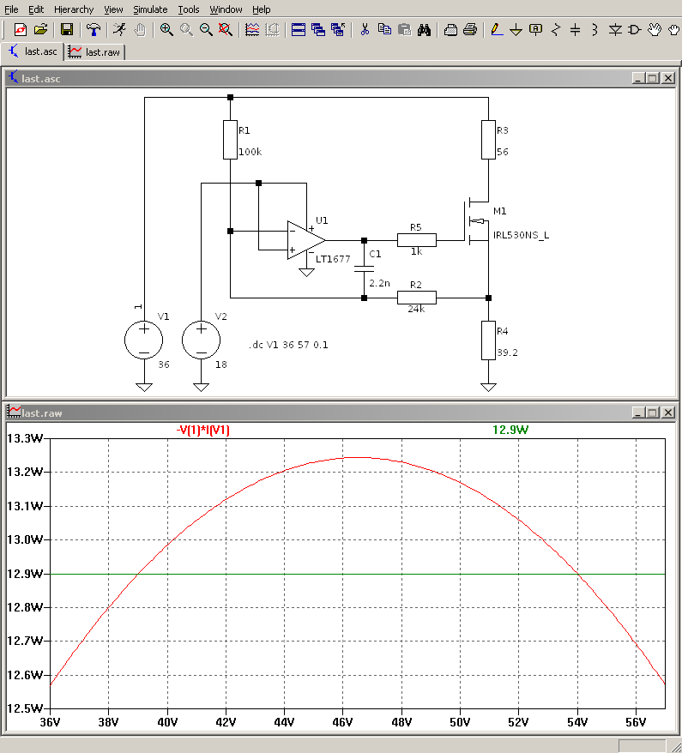Print with the printer icon
This screenshot has height=753, width=682.
point(470,30)
